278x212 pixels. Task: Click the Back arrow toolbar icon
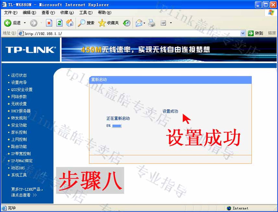click(8, 23)
